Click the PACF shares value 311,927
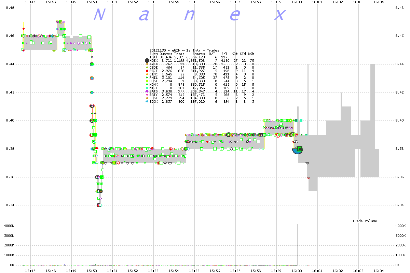Image resolution: width=410 pixels, height=273 pixels. pos(198,71)
